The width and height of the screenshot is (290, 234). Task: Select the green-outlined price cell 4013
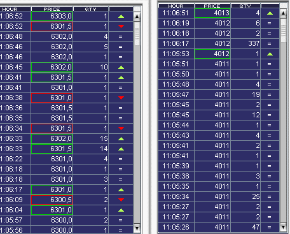212,13
